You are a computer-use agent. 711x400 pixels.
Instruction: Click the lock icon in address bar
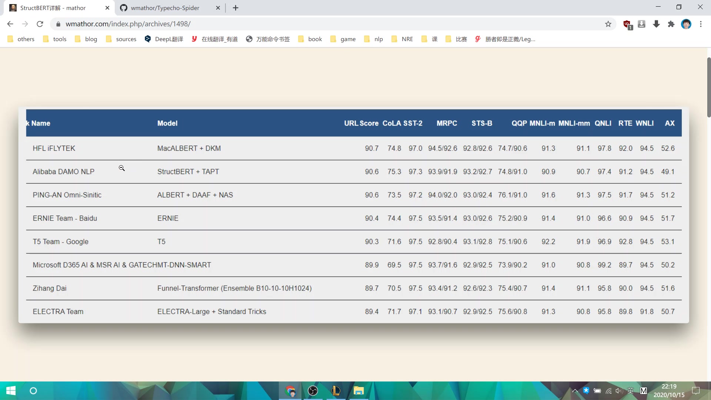click(x=58, y=24)
